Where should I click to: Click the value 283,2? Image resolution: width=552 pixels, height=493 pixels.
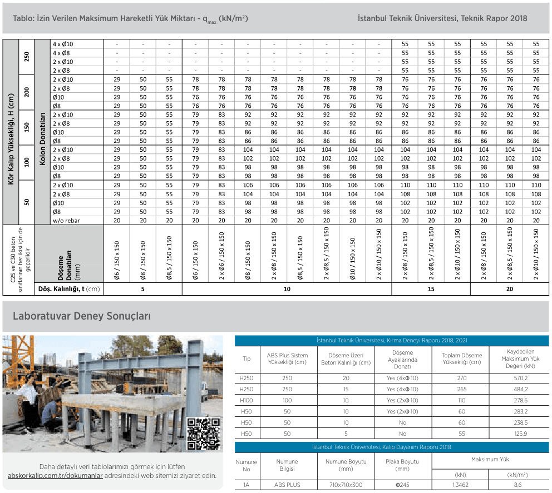(521, 411)
